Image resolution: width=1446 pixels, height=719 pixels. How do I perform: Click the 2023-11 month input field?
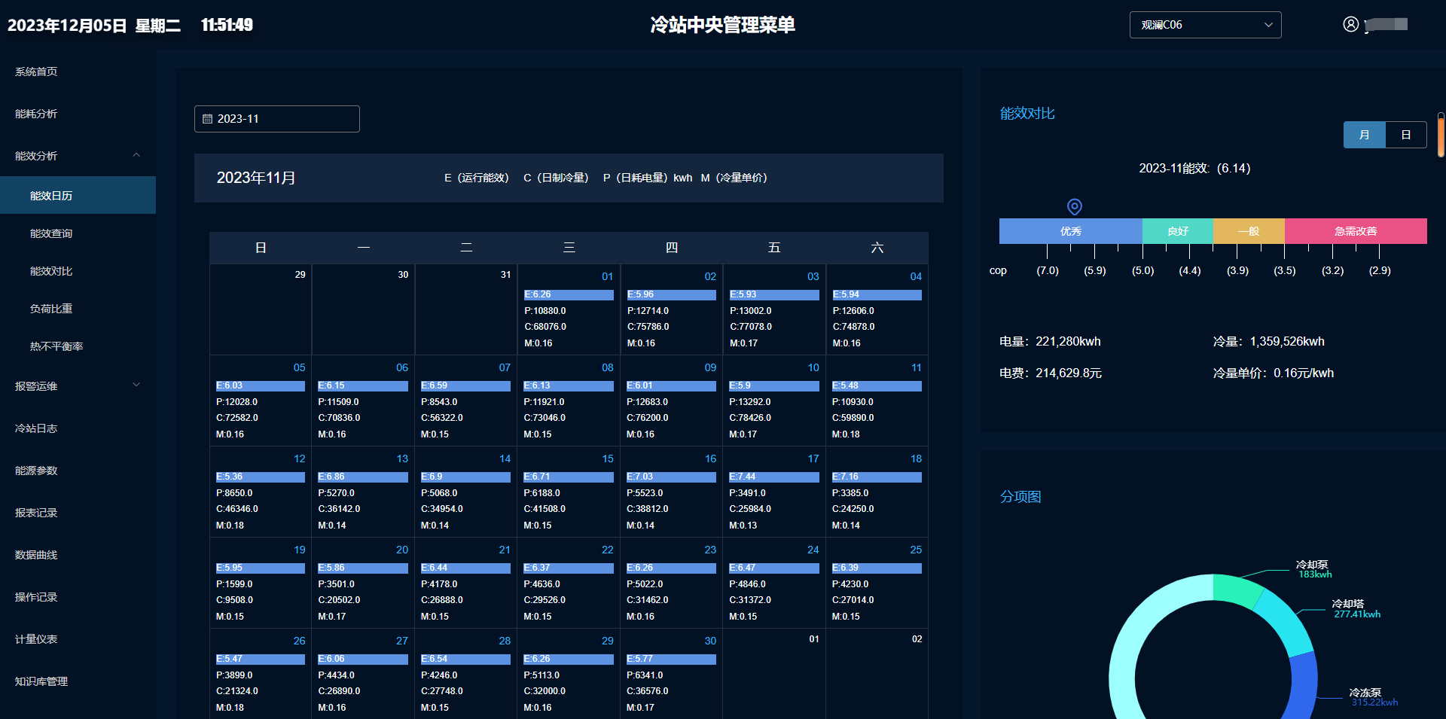tap(277, 119)
